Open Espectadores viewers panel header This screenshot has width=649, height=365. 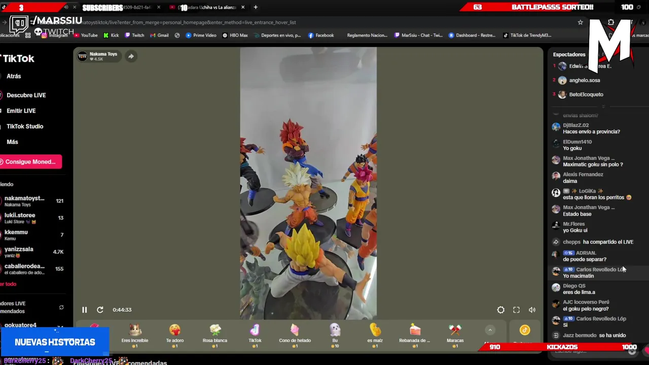click(569, 55)
